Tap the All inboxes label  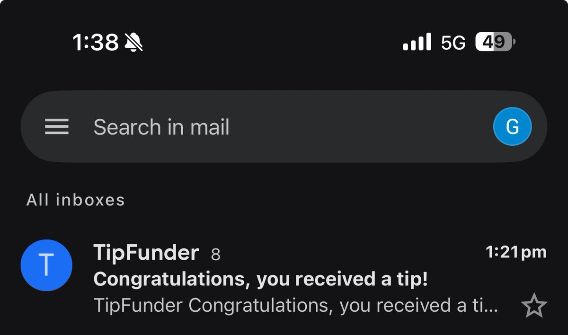tap(76, 200)
